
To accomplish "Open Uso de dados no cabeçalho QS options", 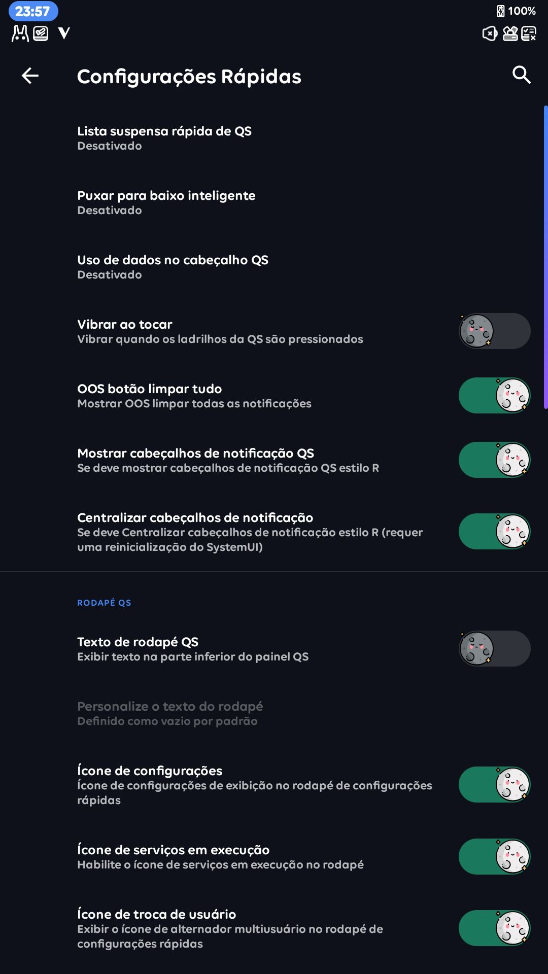I will 173,267.
